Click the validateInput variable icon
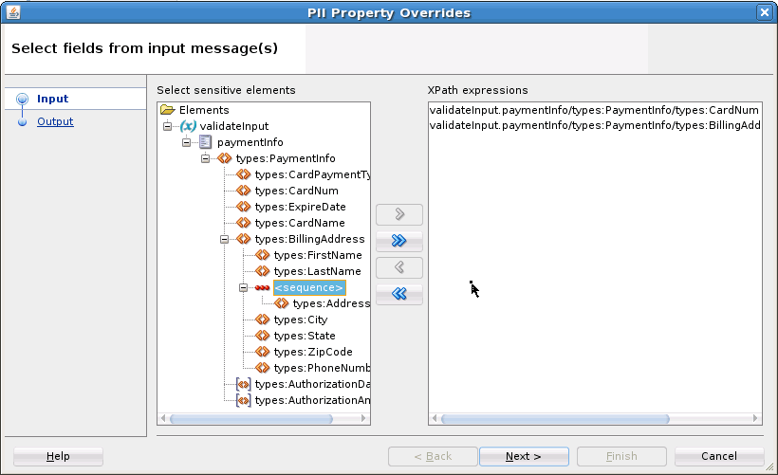The width and height of the screenshot is (778, 475). click(x=188, y=126)
